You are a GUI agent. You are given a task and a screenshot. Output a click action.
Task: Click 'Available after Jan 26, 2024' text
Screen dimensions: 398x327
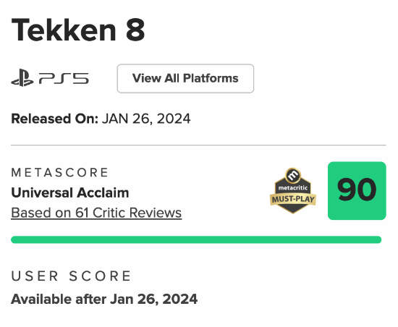[x=104, y=299]
